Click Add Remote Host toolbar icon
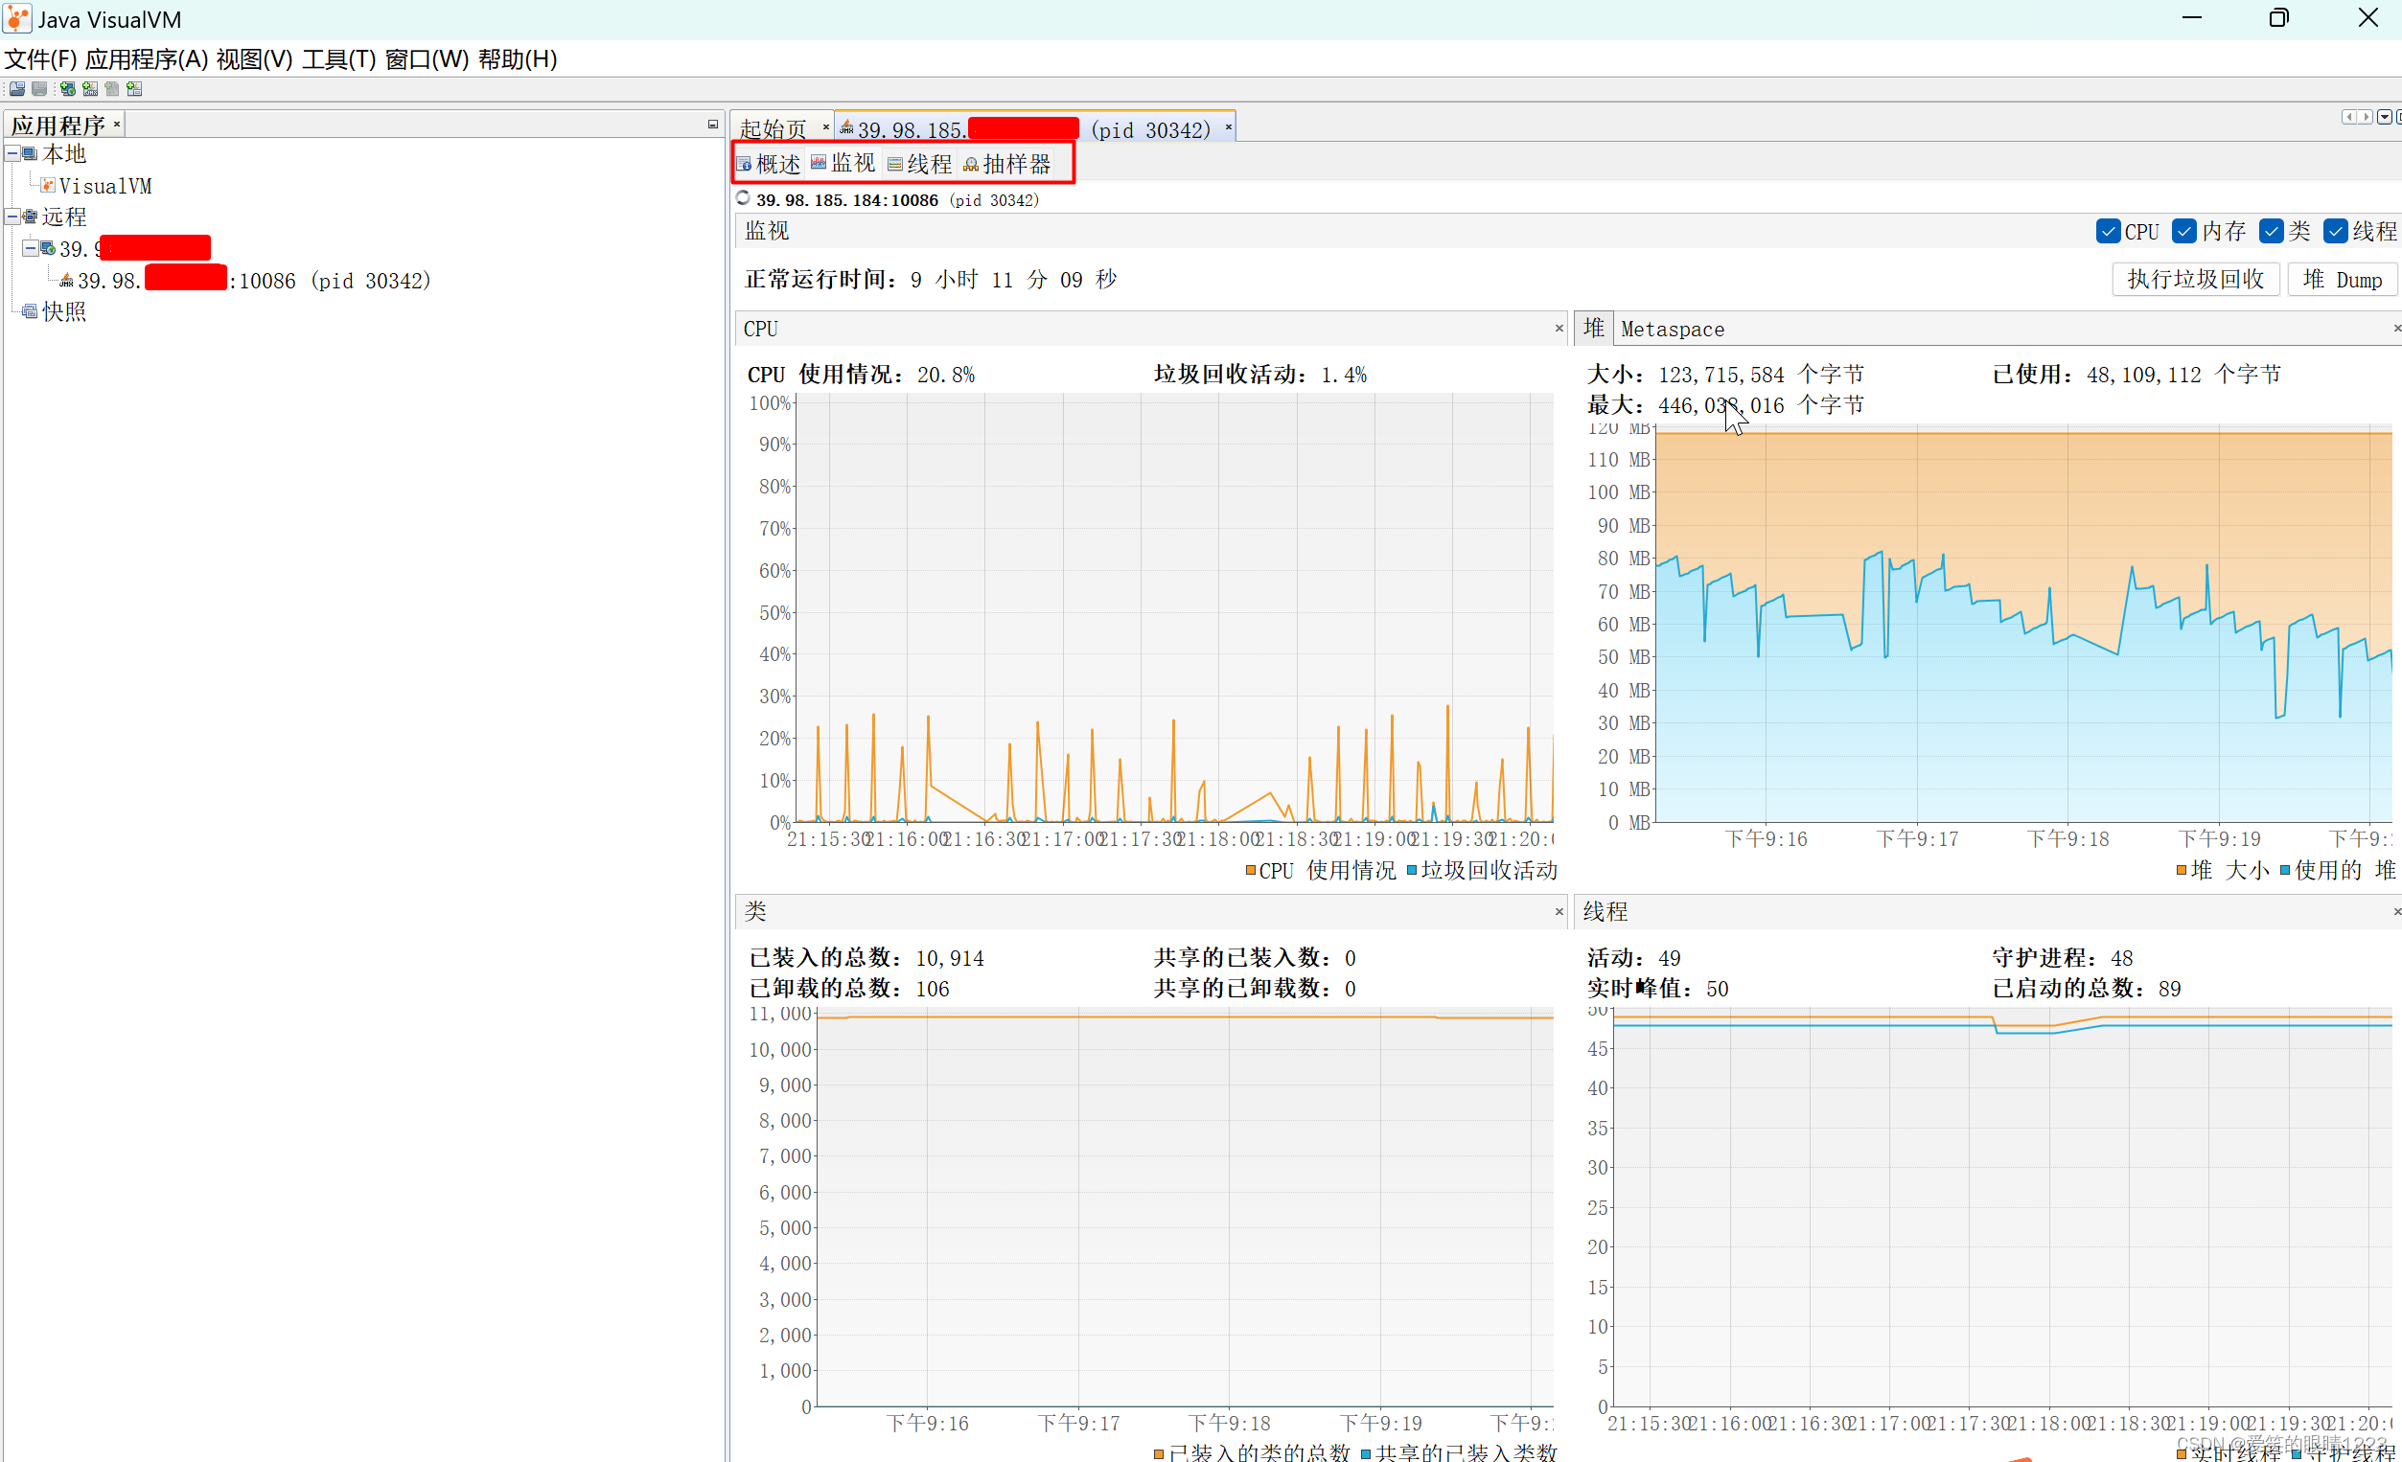The image size is (2402, 1462). (67, 89)
